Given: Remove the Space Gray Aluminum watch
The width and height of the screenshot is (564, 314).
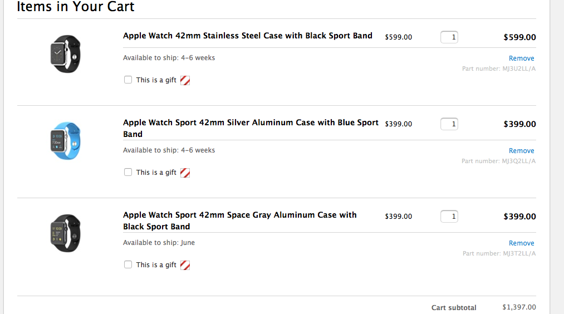Looking at the screenshot, I should 521,243.
